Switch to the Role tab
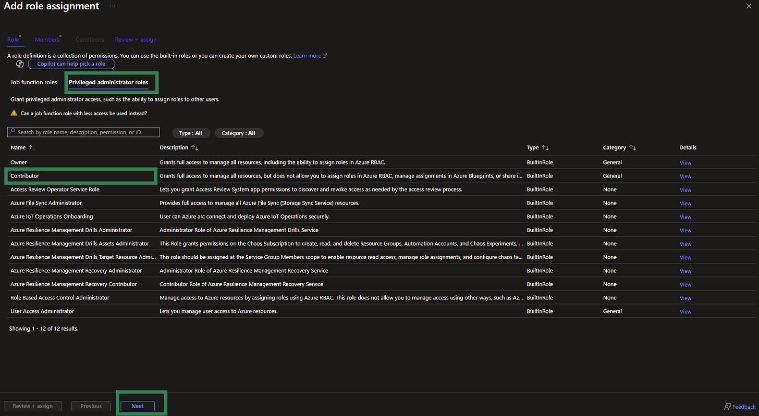The height and width of the screenshot is (416, 759). [13, 40]
